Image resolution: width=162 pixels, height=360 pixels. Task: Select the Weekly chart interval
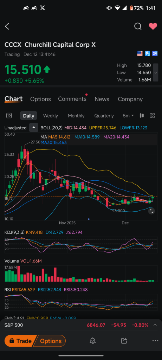tap(51, 116)
